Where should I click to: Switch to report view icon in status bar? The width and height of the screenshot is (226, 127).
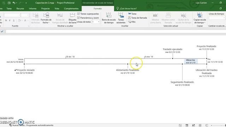pos(207,125)
